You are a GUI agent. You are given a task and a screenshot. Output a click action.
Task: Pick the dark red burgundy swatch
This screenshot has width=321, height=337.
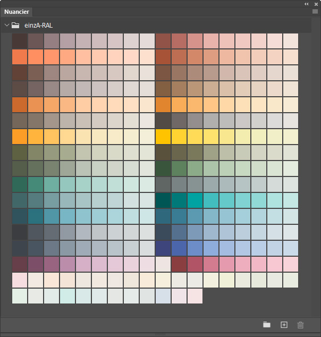(179, 264)
